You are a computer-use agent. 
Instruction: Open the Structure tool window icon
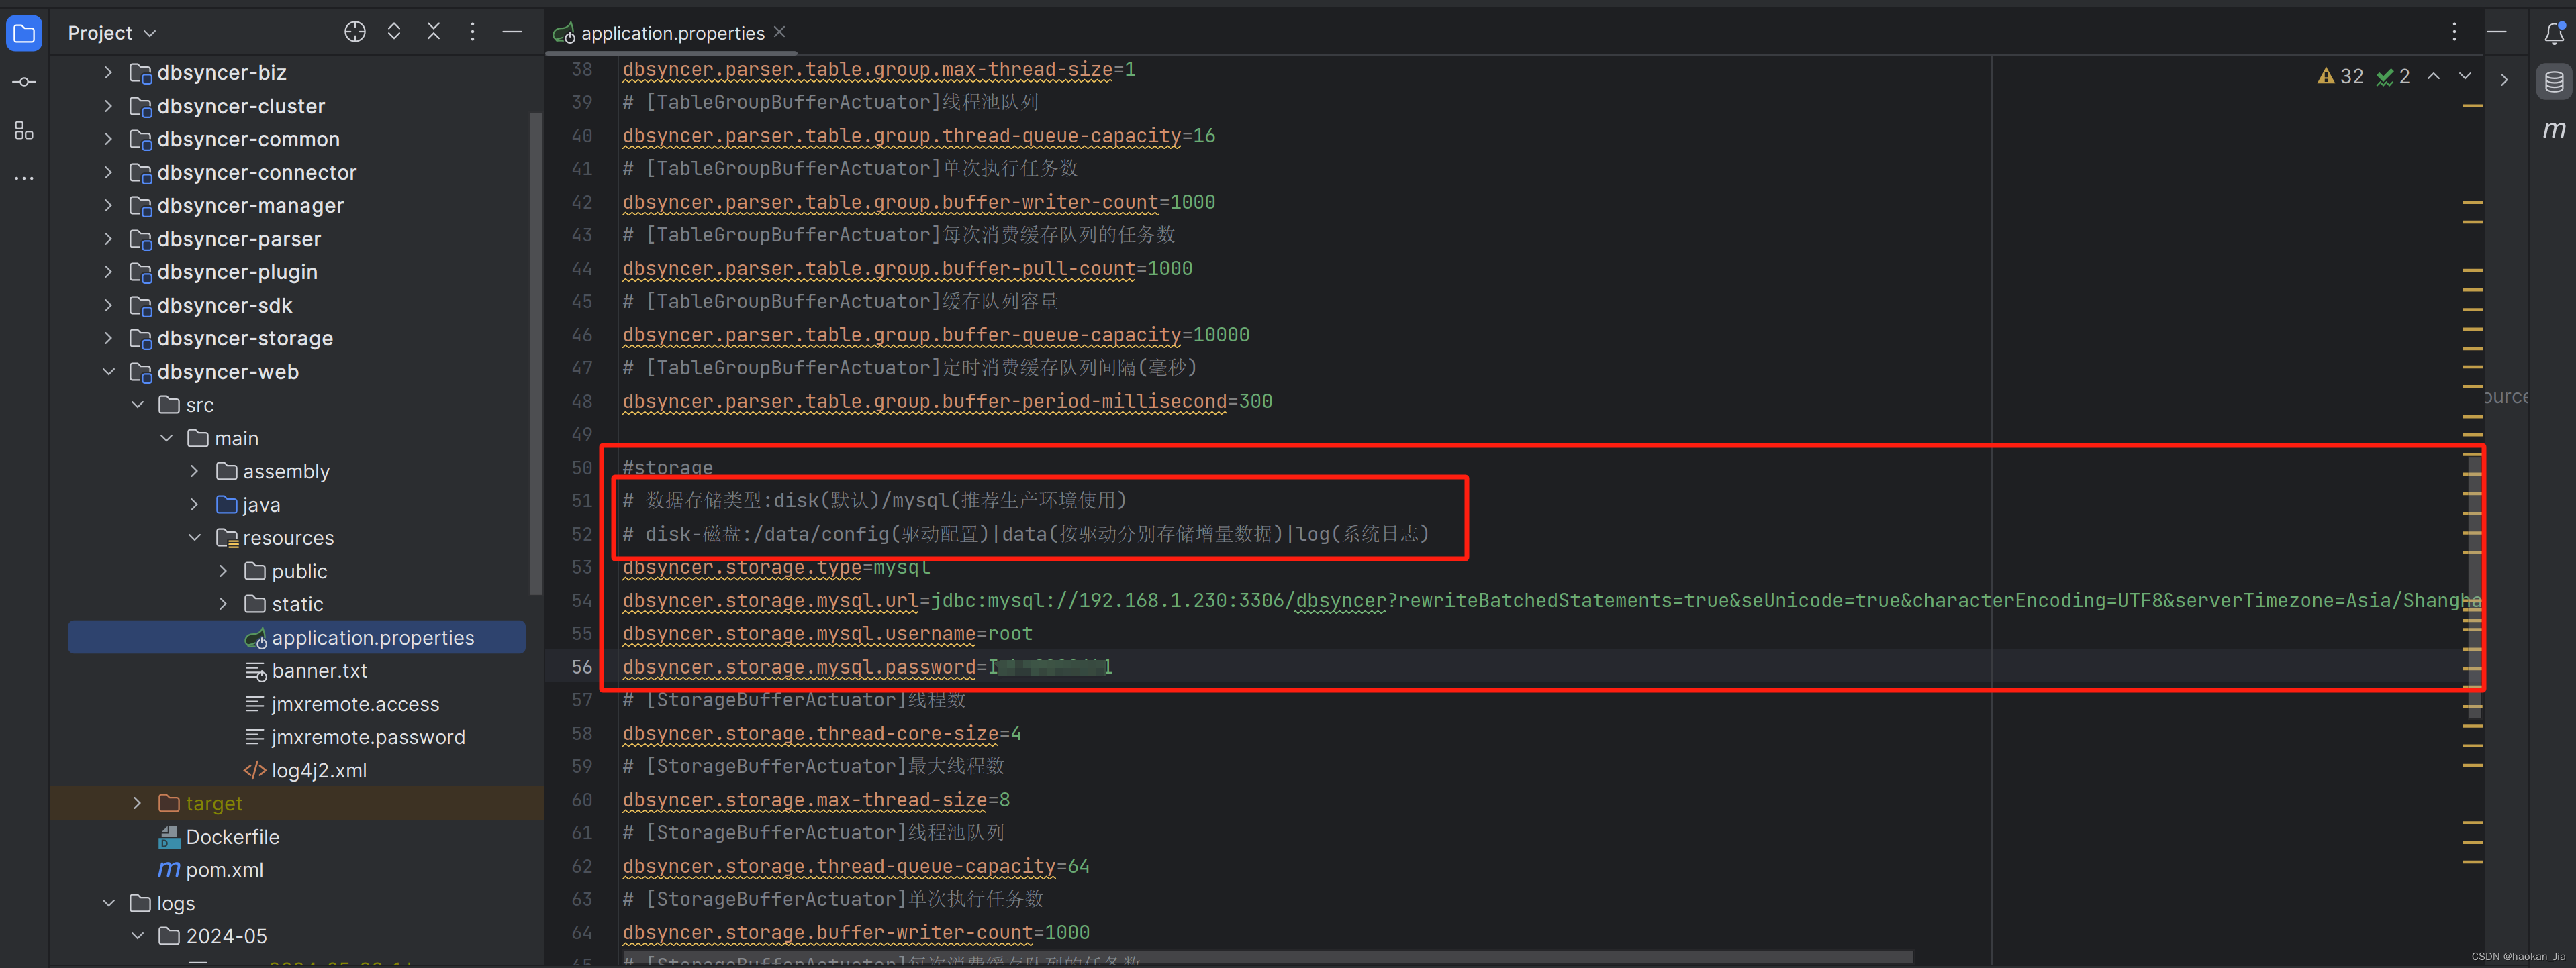(x=24, y=130)
